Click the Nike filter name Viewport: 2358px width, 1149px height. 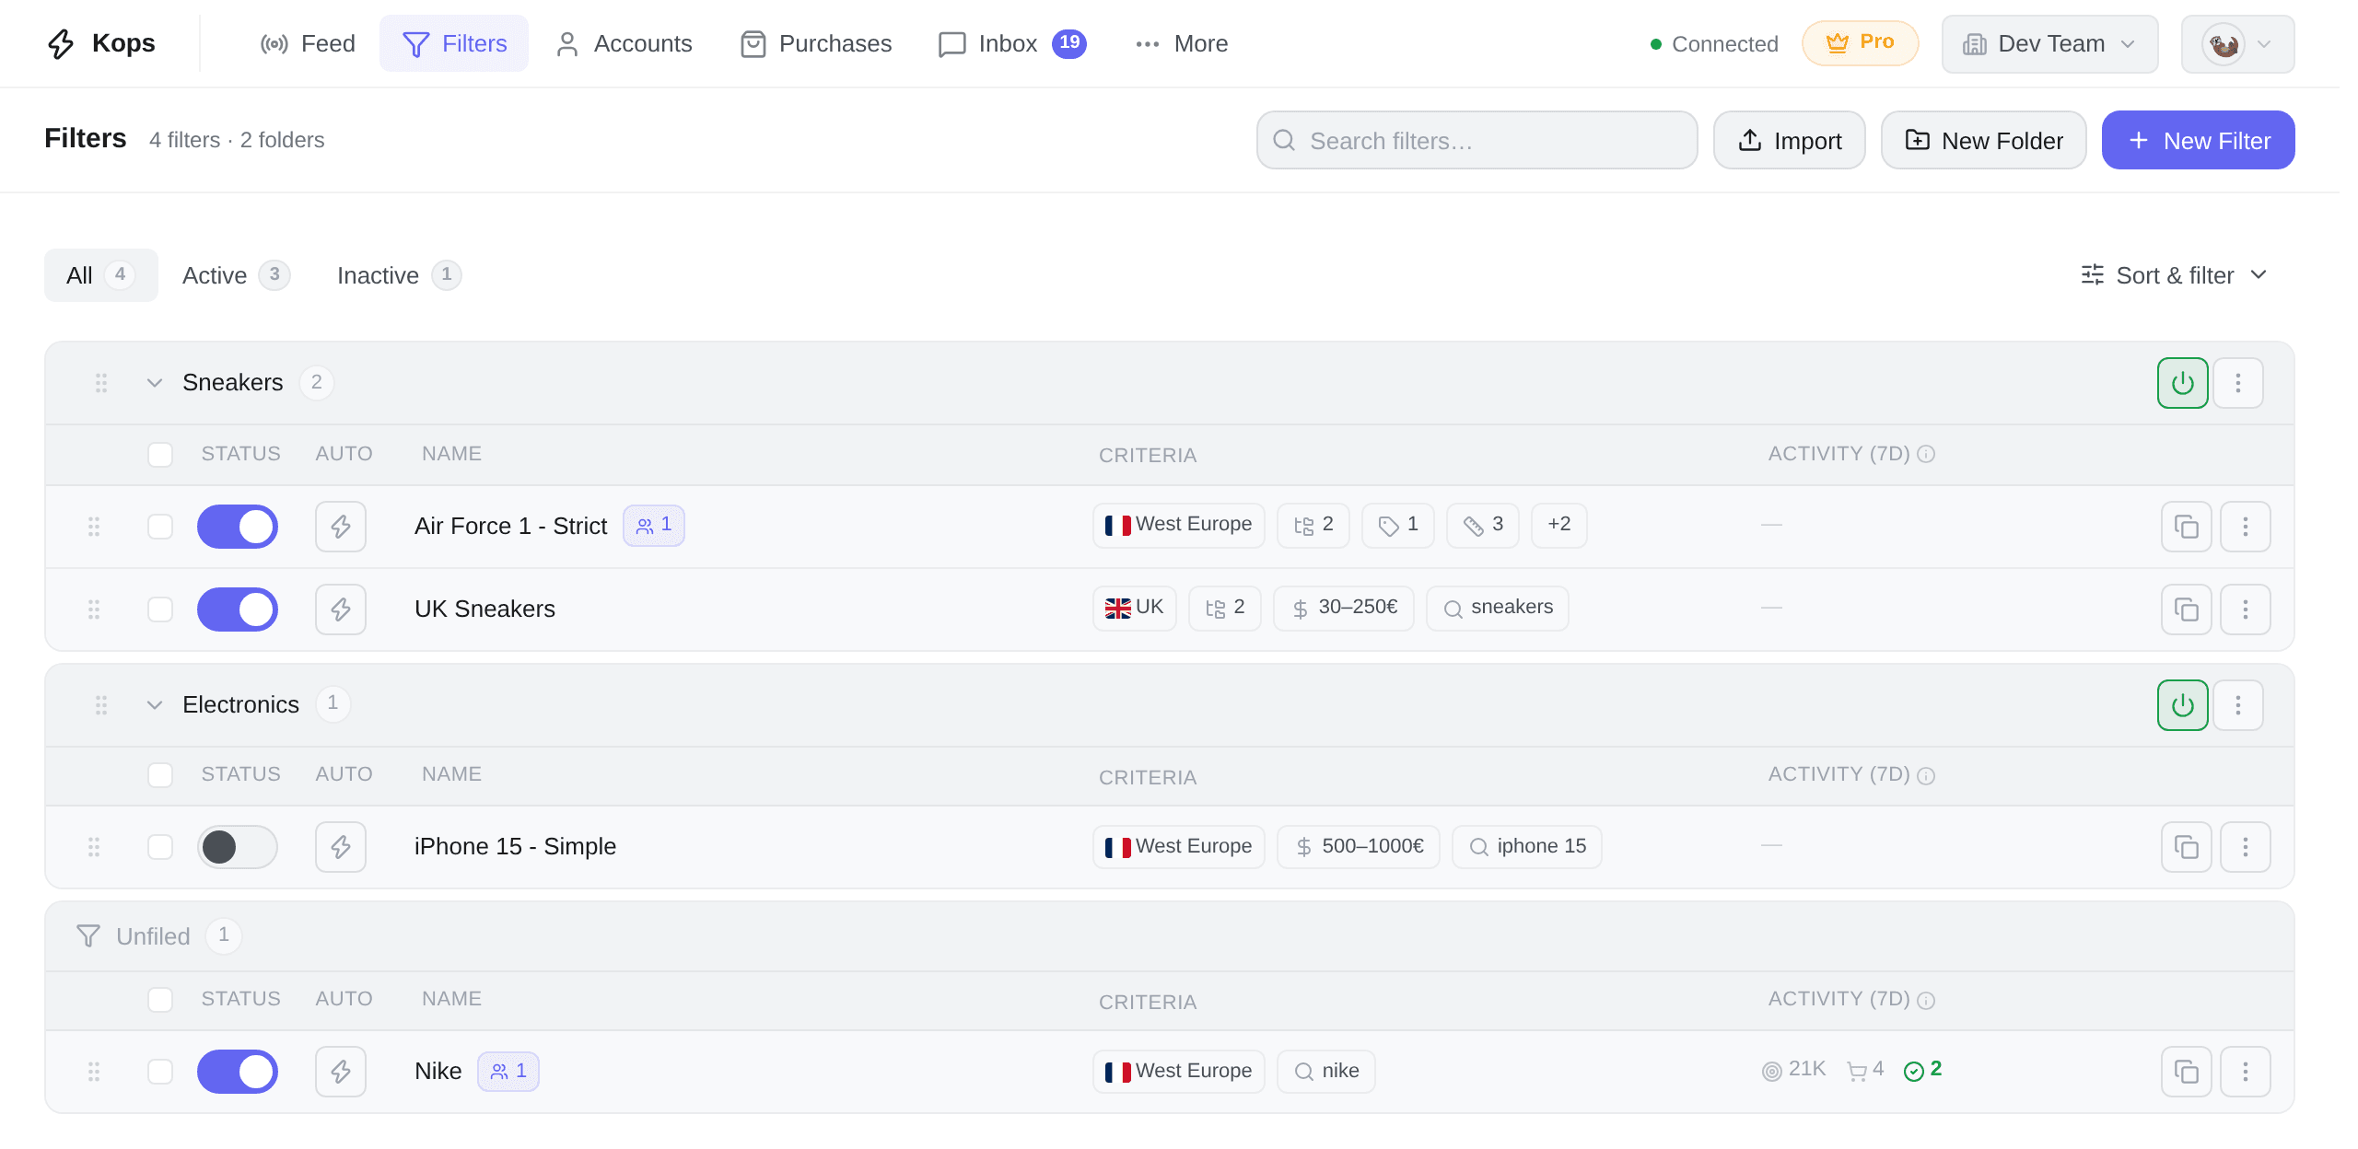(x=438, y=1071)
